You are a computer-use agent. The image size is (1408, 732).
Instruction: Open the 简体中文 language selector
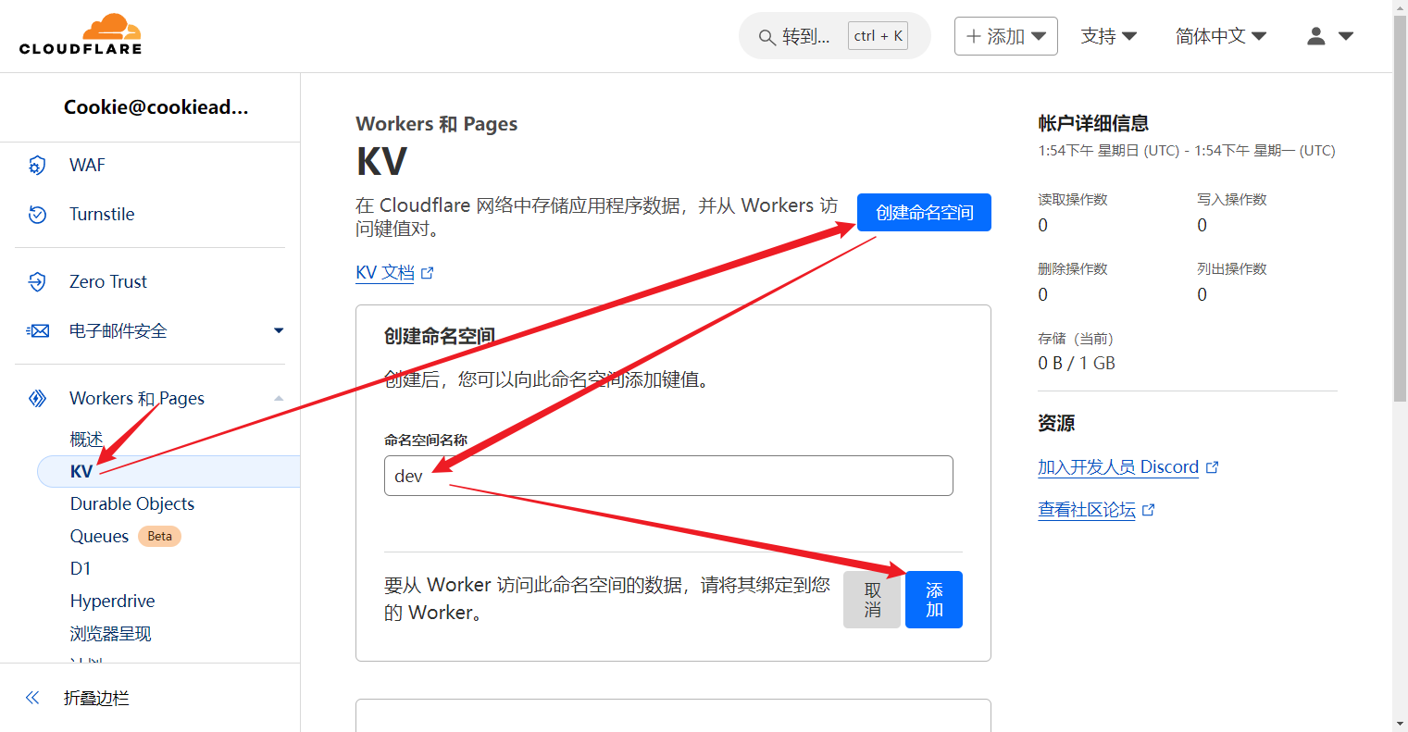click(1220, 36)
